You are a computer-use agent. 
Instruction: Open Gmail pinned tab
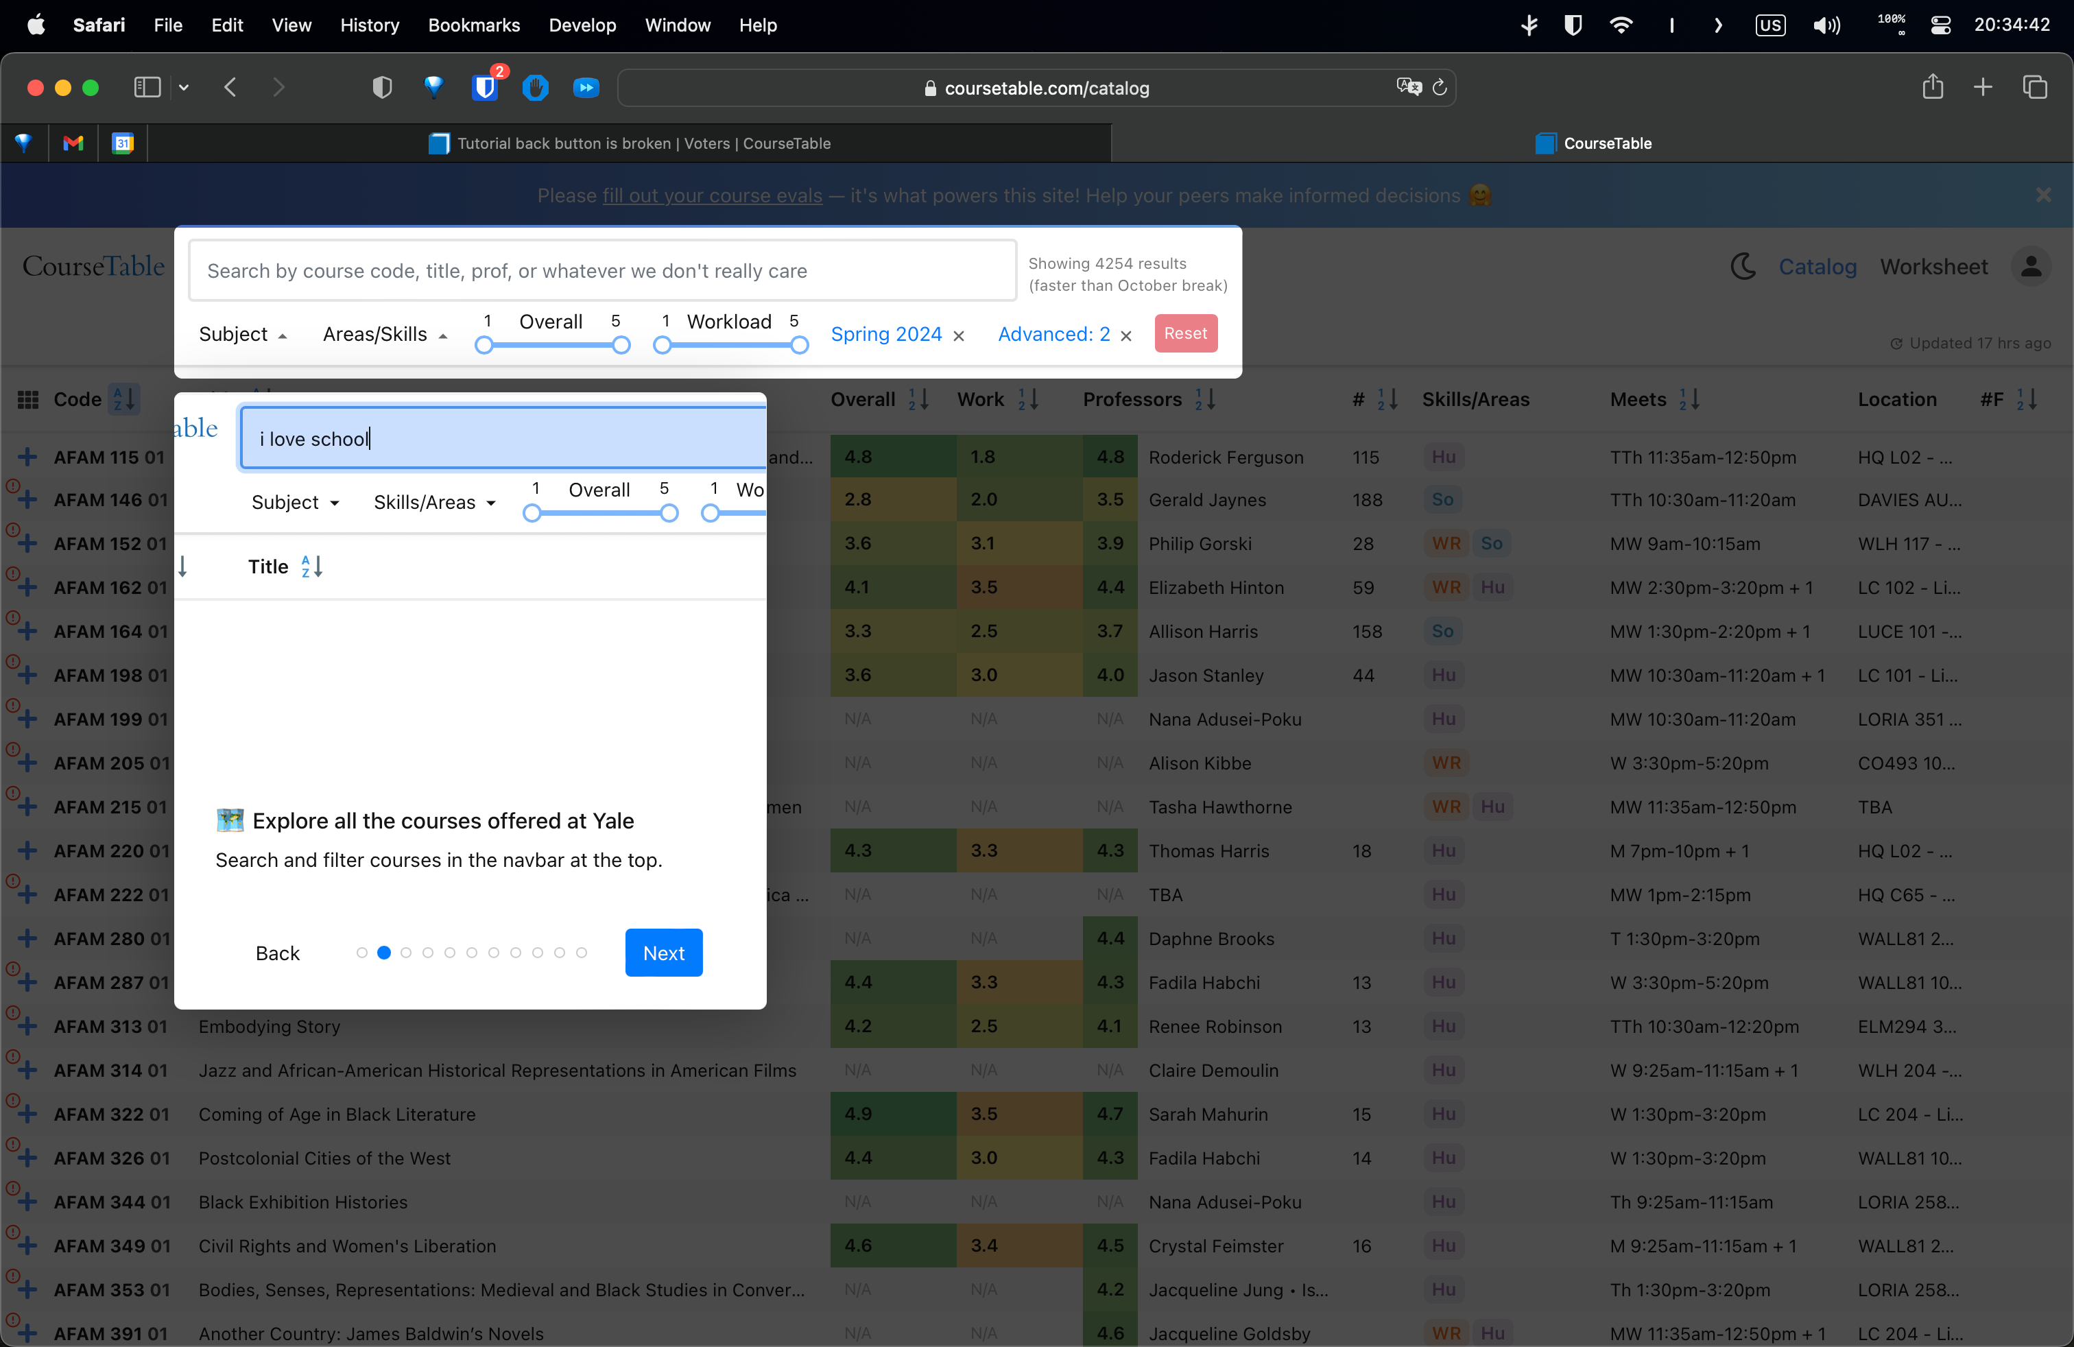pos(73,143)
